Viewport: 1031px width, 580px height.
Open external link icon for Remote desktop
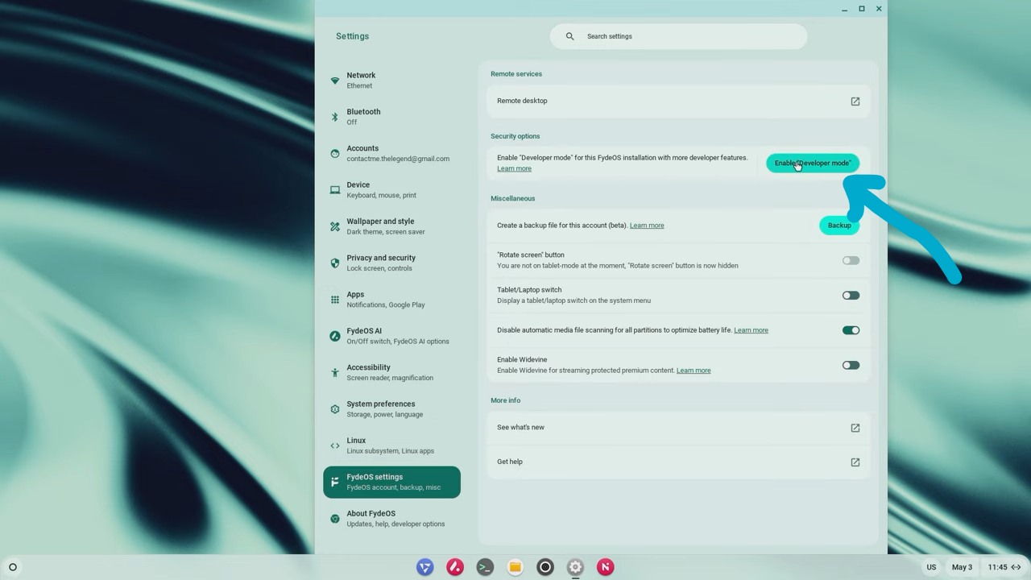pyautogui.click(x=855, y=101)
